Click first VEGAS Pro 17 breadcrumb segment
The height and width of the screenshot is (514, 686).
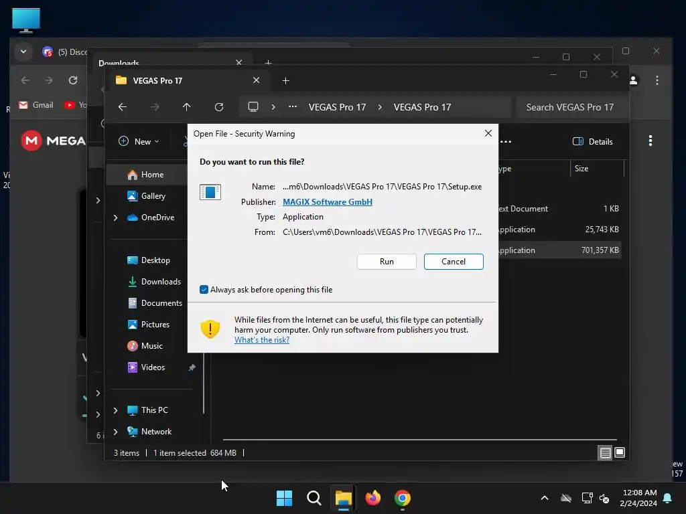tap(337, 107)
